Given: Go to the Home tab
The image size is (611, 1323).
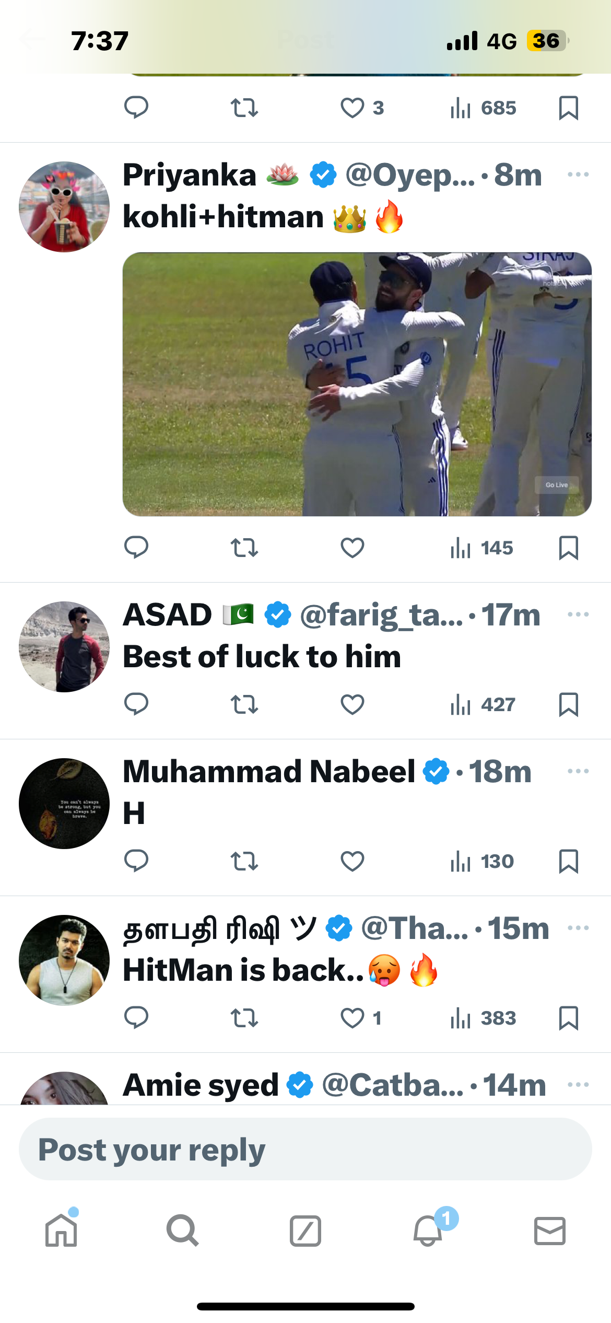Looking at the screenshot, I should (61, 1231).
